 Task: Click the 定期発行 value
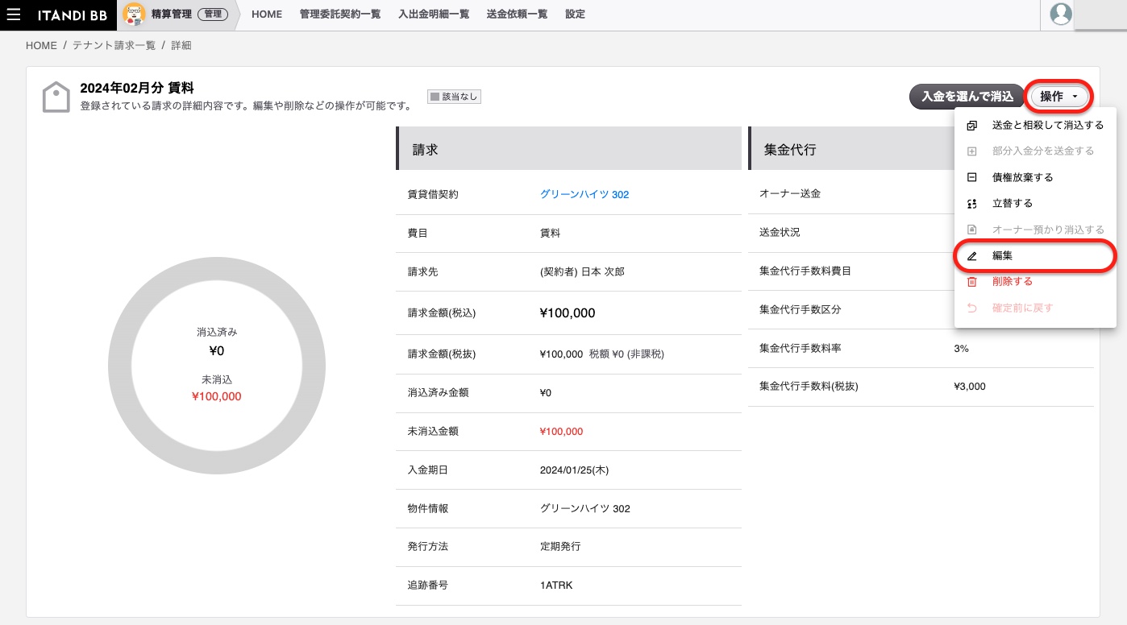point(560,546)
